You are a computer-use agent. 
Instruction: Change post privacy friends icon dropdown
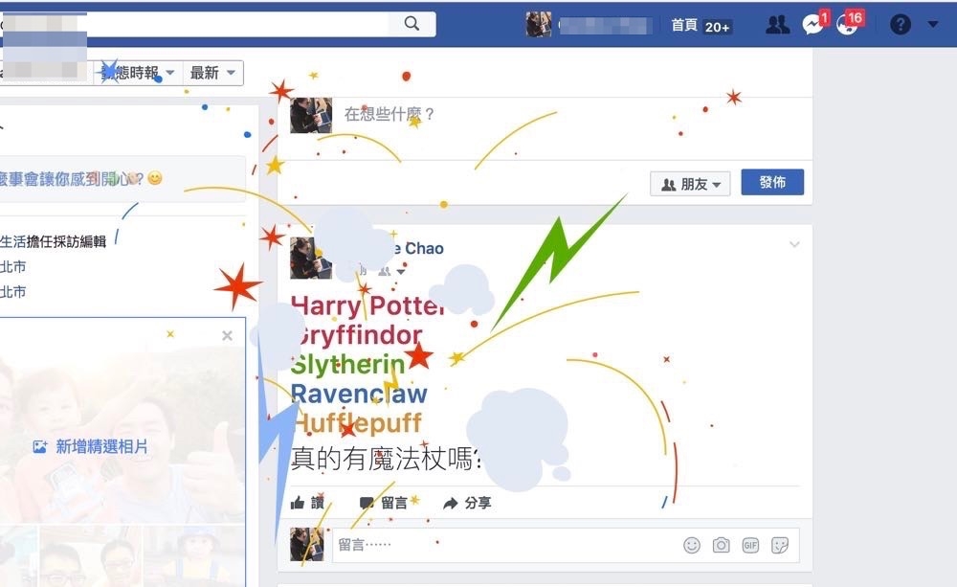click(x=391, y=271)
